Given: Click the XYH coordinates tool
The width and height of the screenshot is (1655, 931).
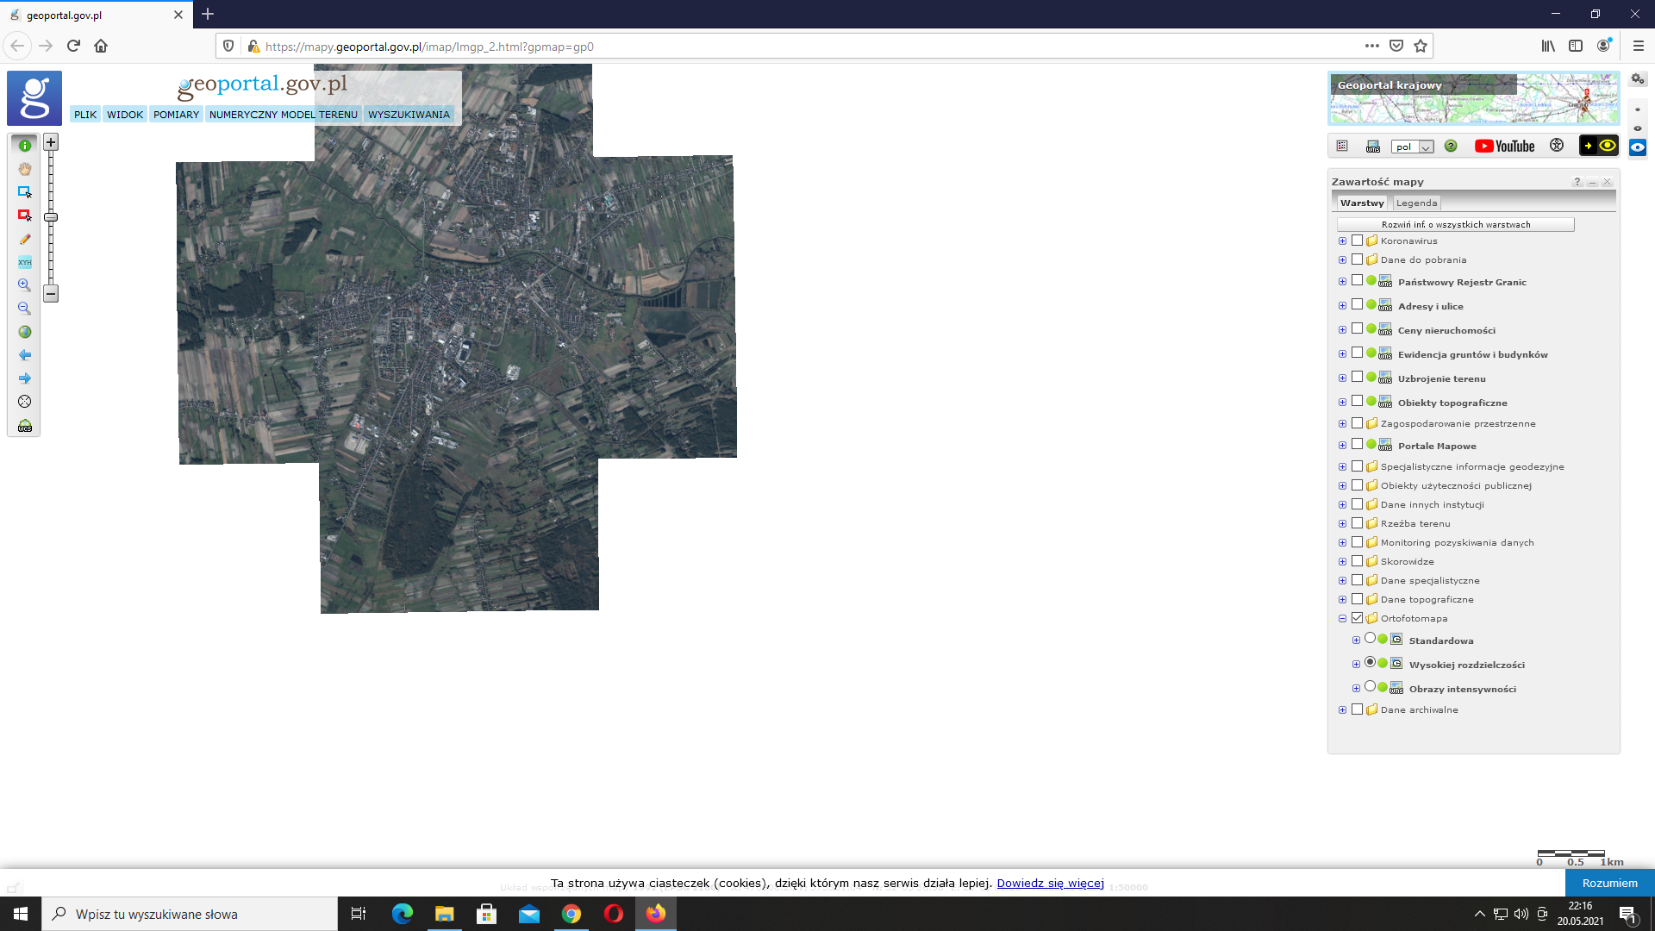Looking at the screenshot, I should (24, 262).
